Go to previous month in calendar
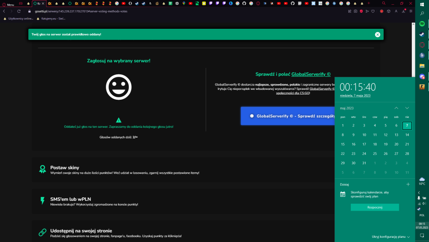Viewport: 429px width, 242px height. coord(396,108)
